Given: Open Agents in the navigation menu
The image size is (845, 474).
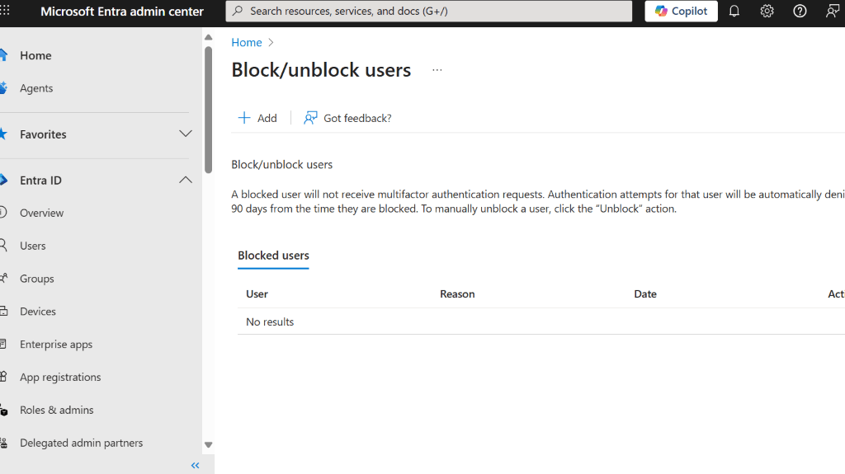Looking at the screenshot, I should coord(36,88).
